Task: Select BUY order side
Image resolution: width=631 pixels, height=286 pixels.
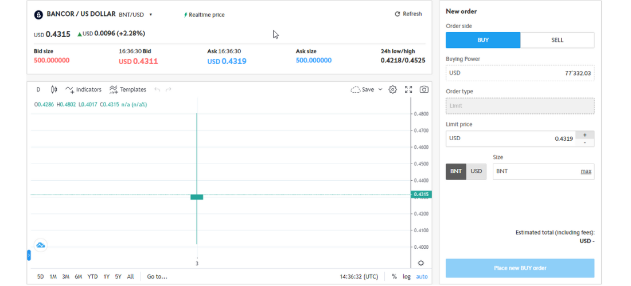Action: 483,40
